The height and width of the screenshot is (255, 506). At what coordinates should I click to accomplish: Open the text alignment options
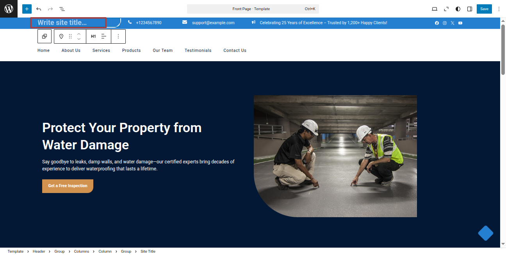104,36
